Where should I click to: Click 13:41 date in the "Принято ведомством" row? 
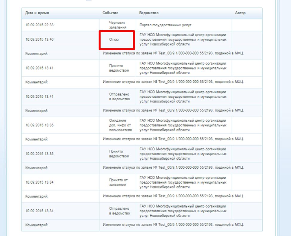(x=39, y=68)
